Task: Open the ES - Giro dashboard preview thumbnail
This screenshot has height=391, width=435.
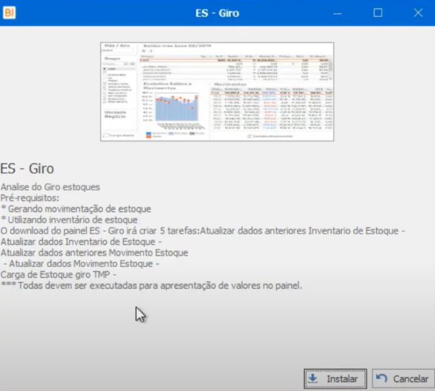Action: [217, 91]
